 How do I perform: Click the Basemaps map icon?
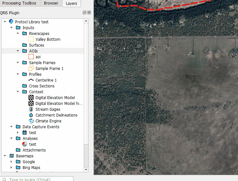coord(12,156)
